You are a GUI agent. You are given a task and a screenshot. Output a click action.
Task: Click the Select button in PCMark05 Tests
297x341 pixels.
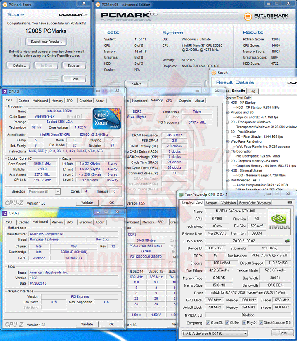(138, 84)
